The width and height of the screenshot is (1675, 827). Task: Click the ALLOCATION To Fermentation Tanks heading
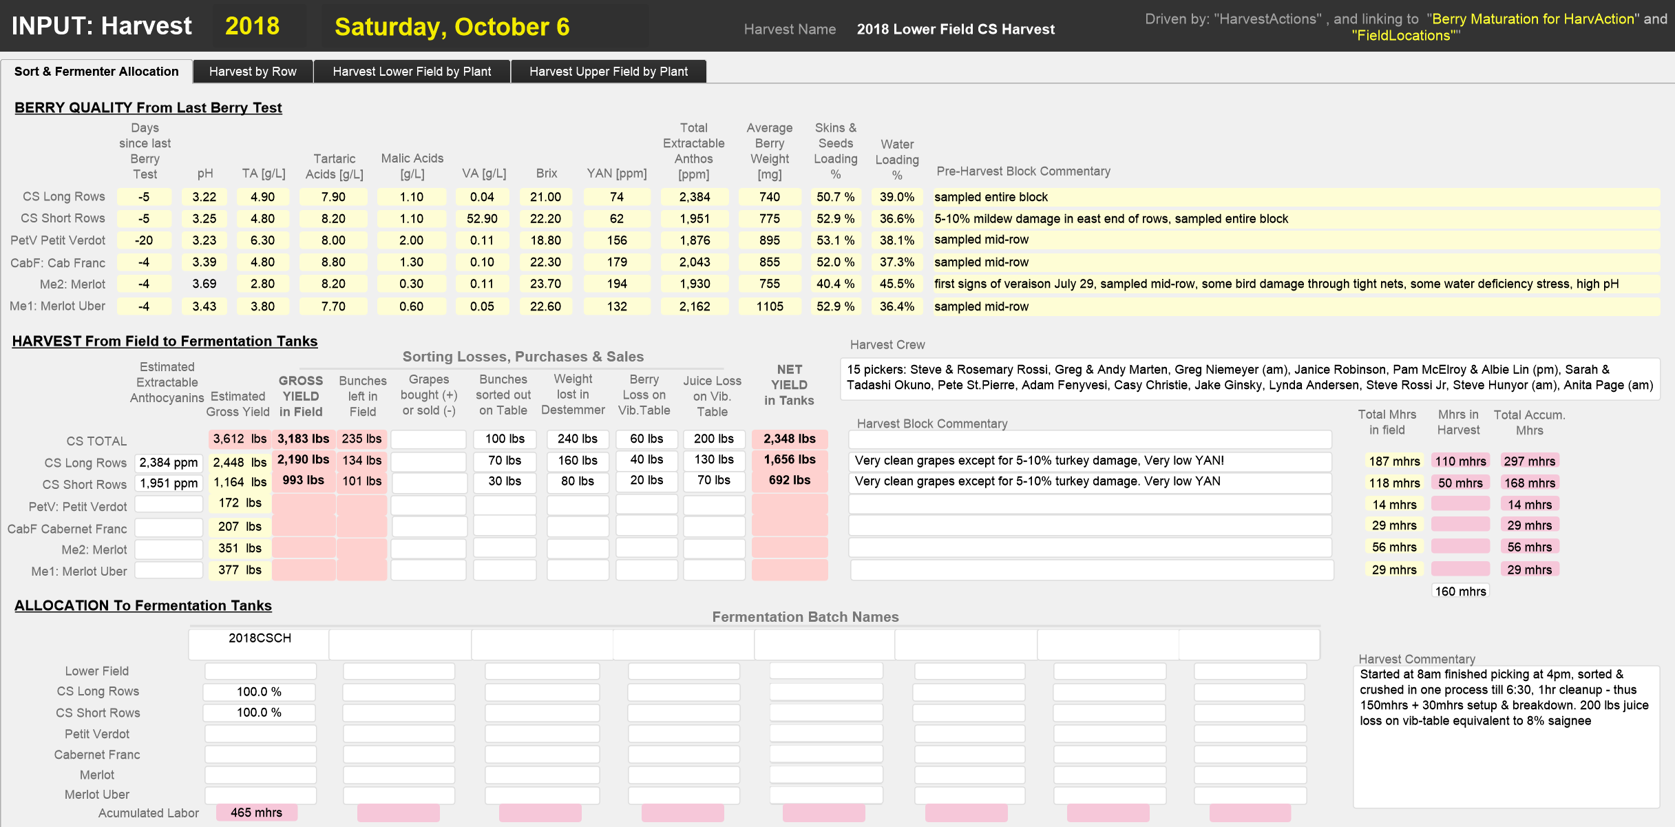pos(143,606)
